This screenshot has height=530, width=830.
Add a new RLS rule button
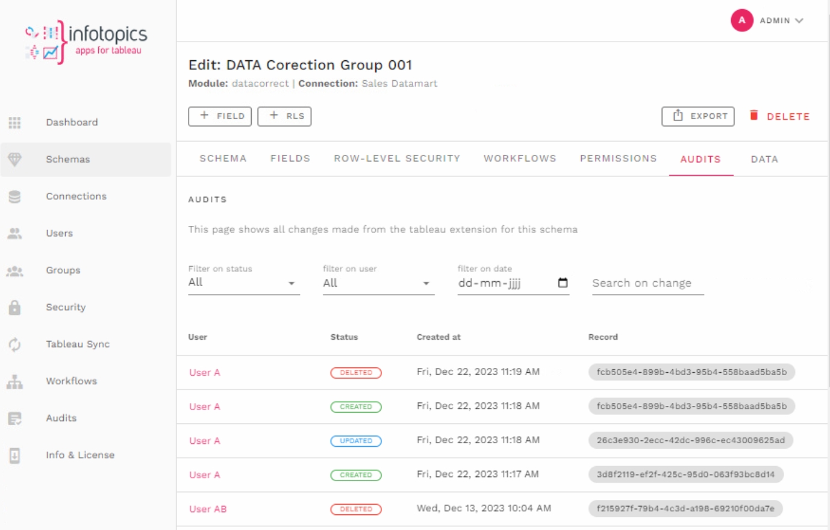[x=284, y=116]
